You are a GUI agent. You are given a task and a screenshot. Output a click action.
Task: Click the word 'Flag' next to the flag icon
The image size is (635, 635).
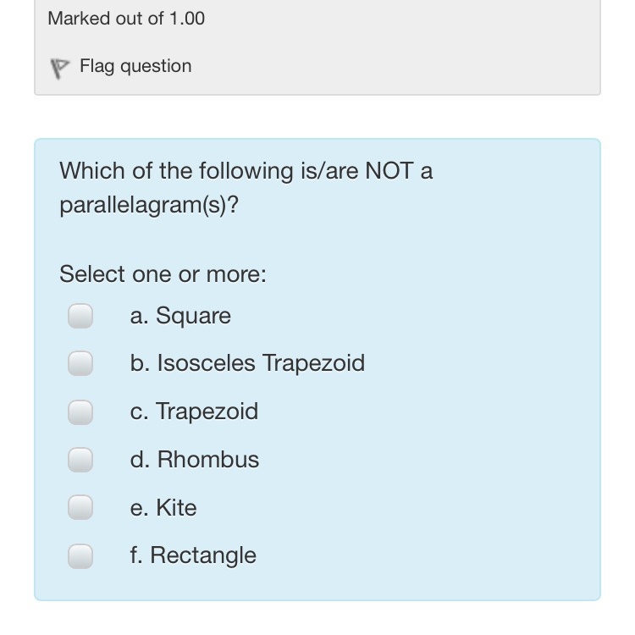pyautogui.click(x=97, y=66)
